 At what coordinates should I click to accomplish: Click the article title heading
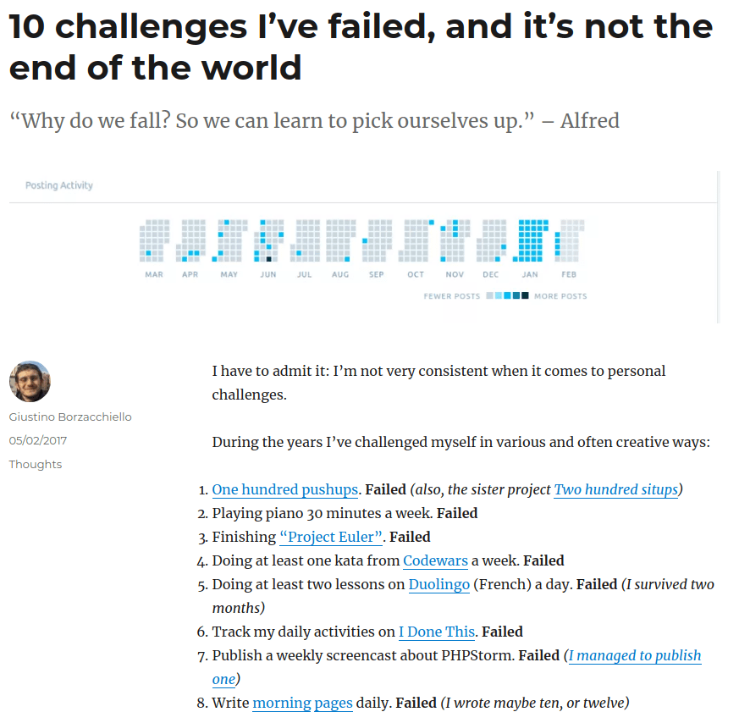pos(361,47)
